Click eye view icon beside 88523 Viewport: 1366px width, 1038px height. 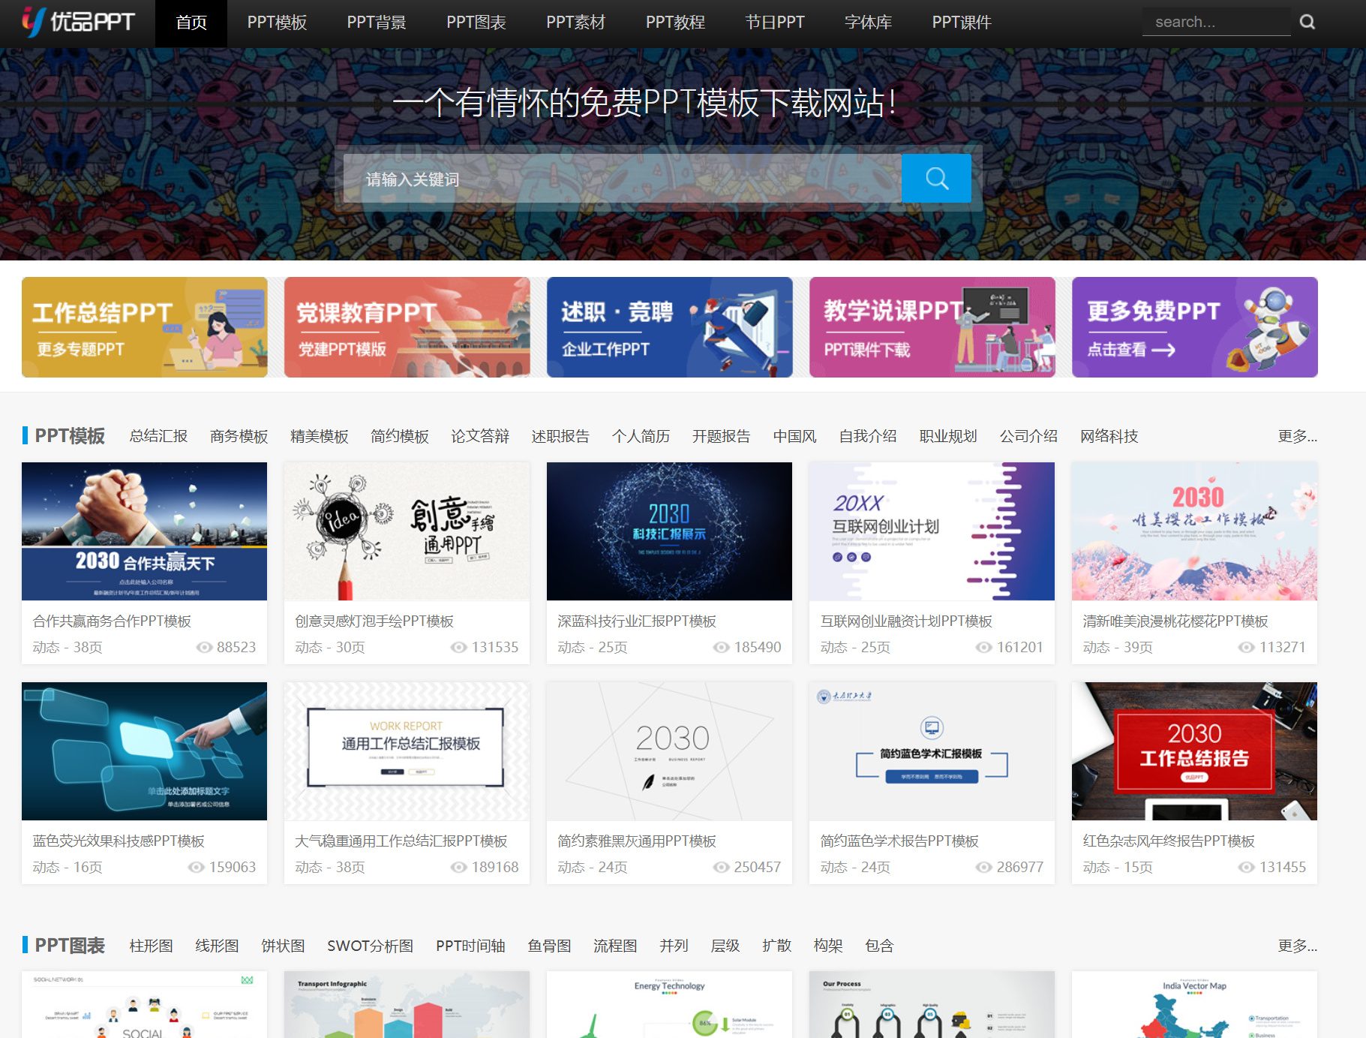204,647
